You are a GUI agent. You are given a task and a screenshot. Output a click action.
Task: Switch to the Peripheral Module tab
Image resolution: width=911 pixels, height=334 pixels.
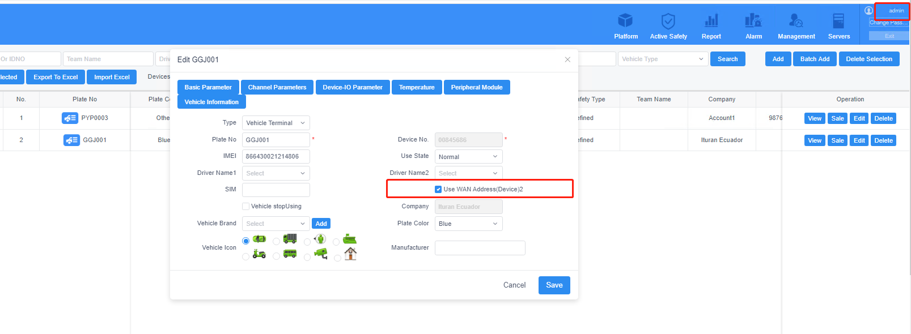pos(477,87)
